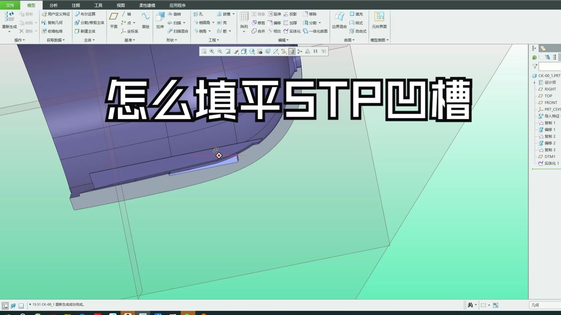Select 实体化 1 in the model tree

click(551, 163)
